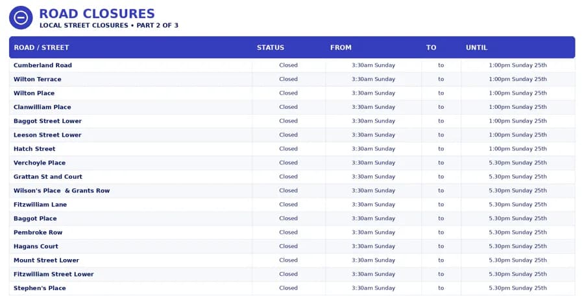Select Verchoyle Place street name
This screenshot has height=296, width=584.
pyautogui.click(x=40, y=163)
